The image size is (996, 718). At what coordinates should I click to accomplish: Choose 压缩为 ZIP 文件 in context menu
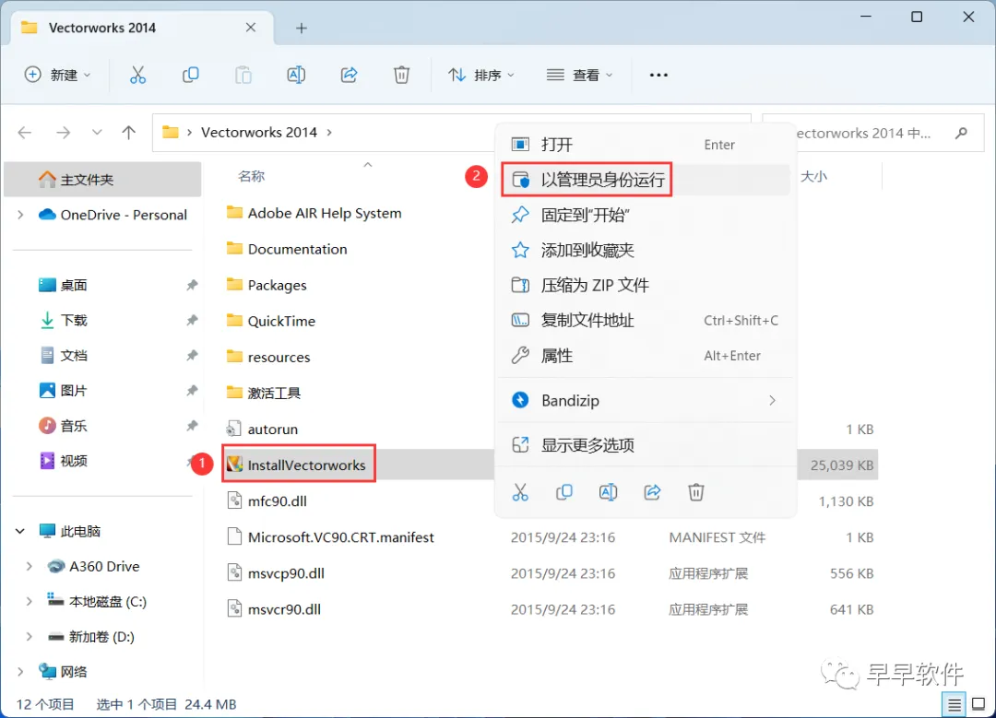pyautogui.click(x=646, y=285)
